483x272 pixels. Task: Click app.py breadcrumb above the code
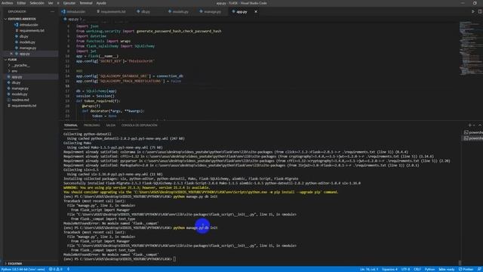73,19
